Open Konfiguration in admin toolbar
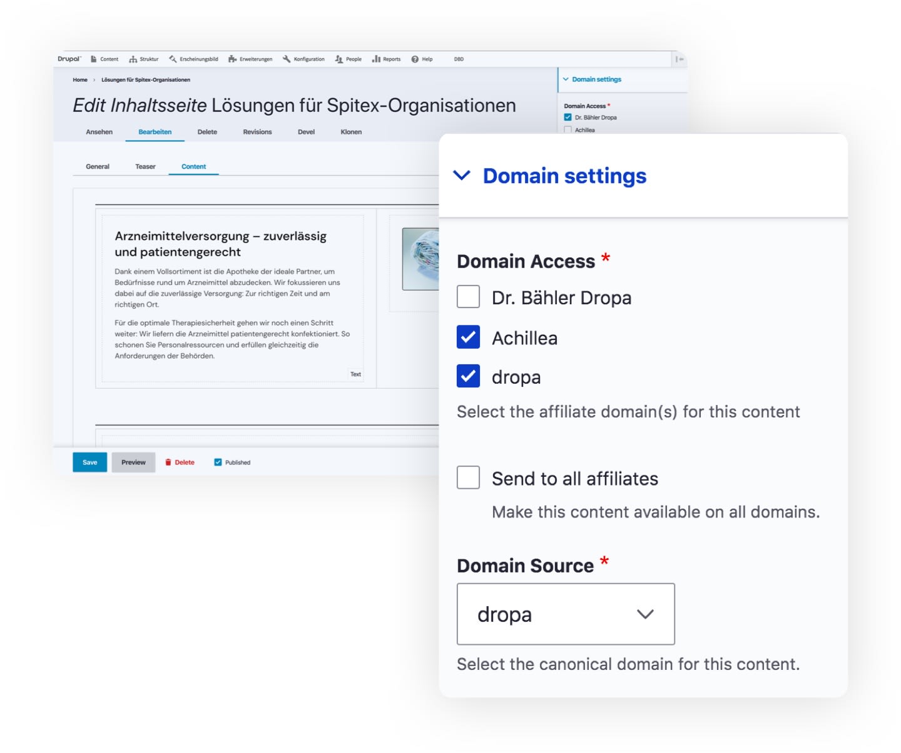Screen dimensions: 901x753 tap(303, 59)
